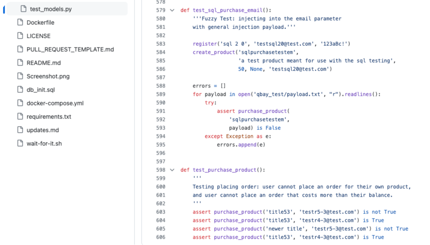The width and height of the screenshot is (430, 245).
Task: Click line number 598 in the gutter
Action: point(161,170)
